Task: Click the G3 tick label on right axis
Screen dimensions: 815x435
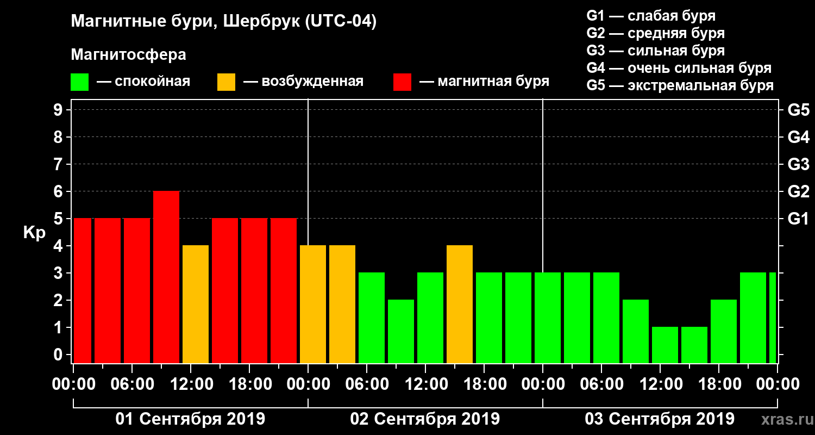Action: tap(798, 165)
